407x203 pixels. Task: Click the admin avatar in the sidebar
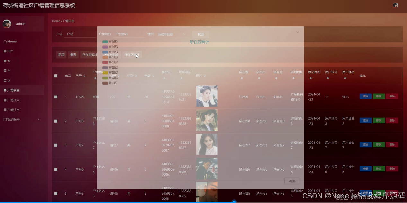click(7, 24)
